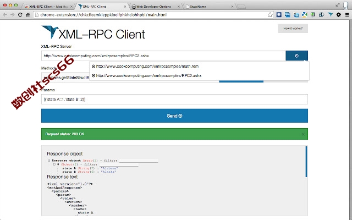Screen dimensions: 352x220
Task: Click the blue download arrow extension icon
Action: [x=279, y=15]
